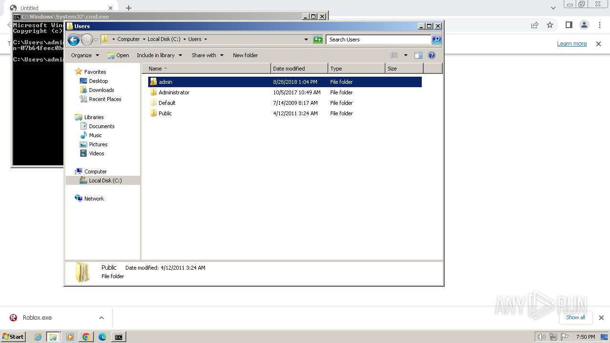The image size is (610, 343).
Task: Open the recent pages dropdown beside the forward arrow
Action: point(96,40)
